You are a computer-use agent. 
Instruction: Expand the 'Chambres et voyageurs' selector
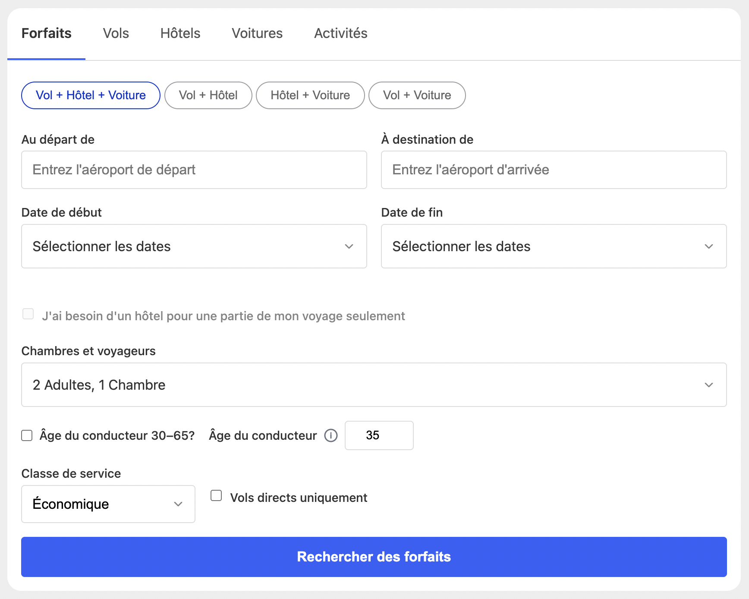tap(374, 385)
